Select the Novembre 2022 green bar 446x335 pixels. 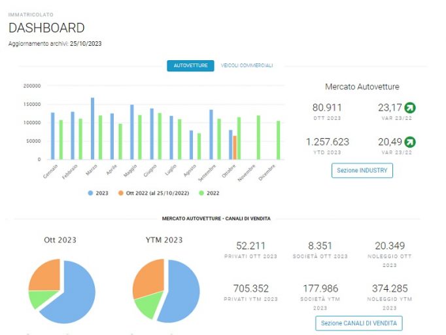pyautogui.click(x=258, y=137)
